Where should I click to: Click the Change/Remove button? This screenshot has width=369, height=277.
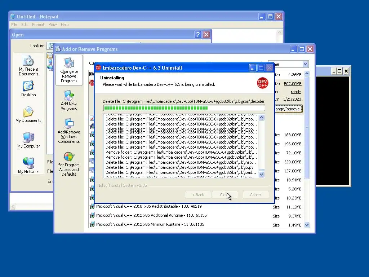click(x=288, y=109)
